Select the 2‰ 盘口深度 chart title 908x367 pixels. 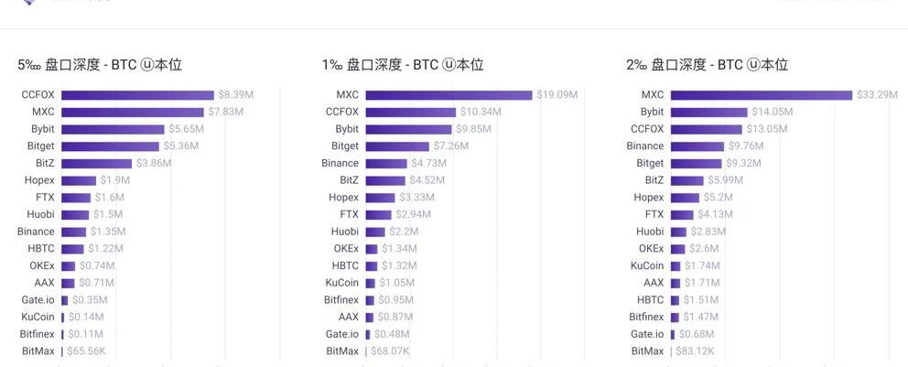point(707,65)
